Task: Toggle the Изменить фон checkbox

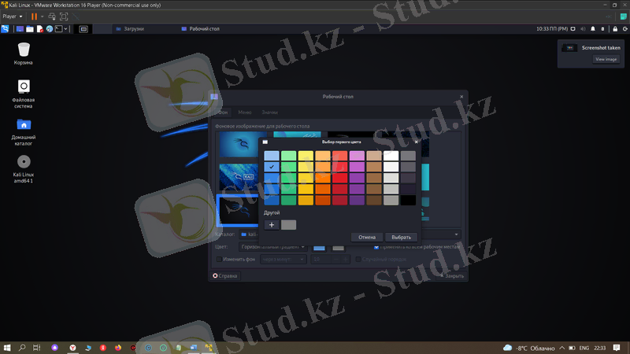Action: tap(219, 260)
